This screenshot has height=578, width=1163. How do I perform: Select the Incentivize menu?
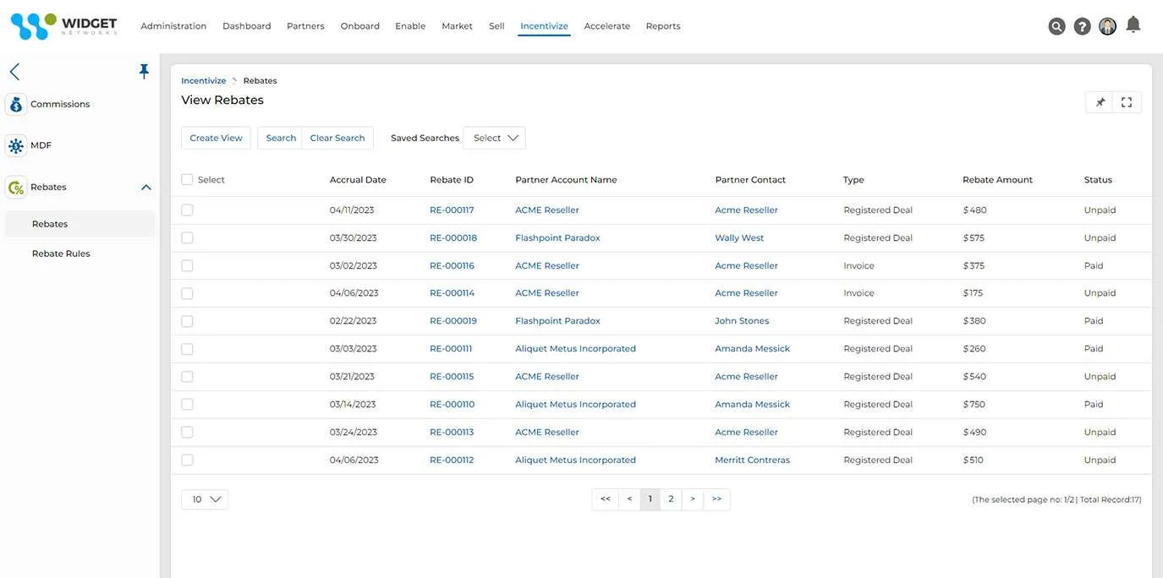tap(544, 26)
